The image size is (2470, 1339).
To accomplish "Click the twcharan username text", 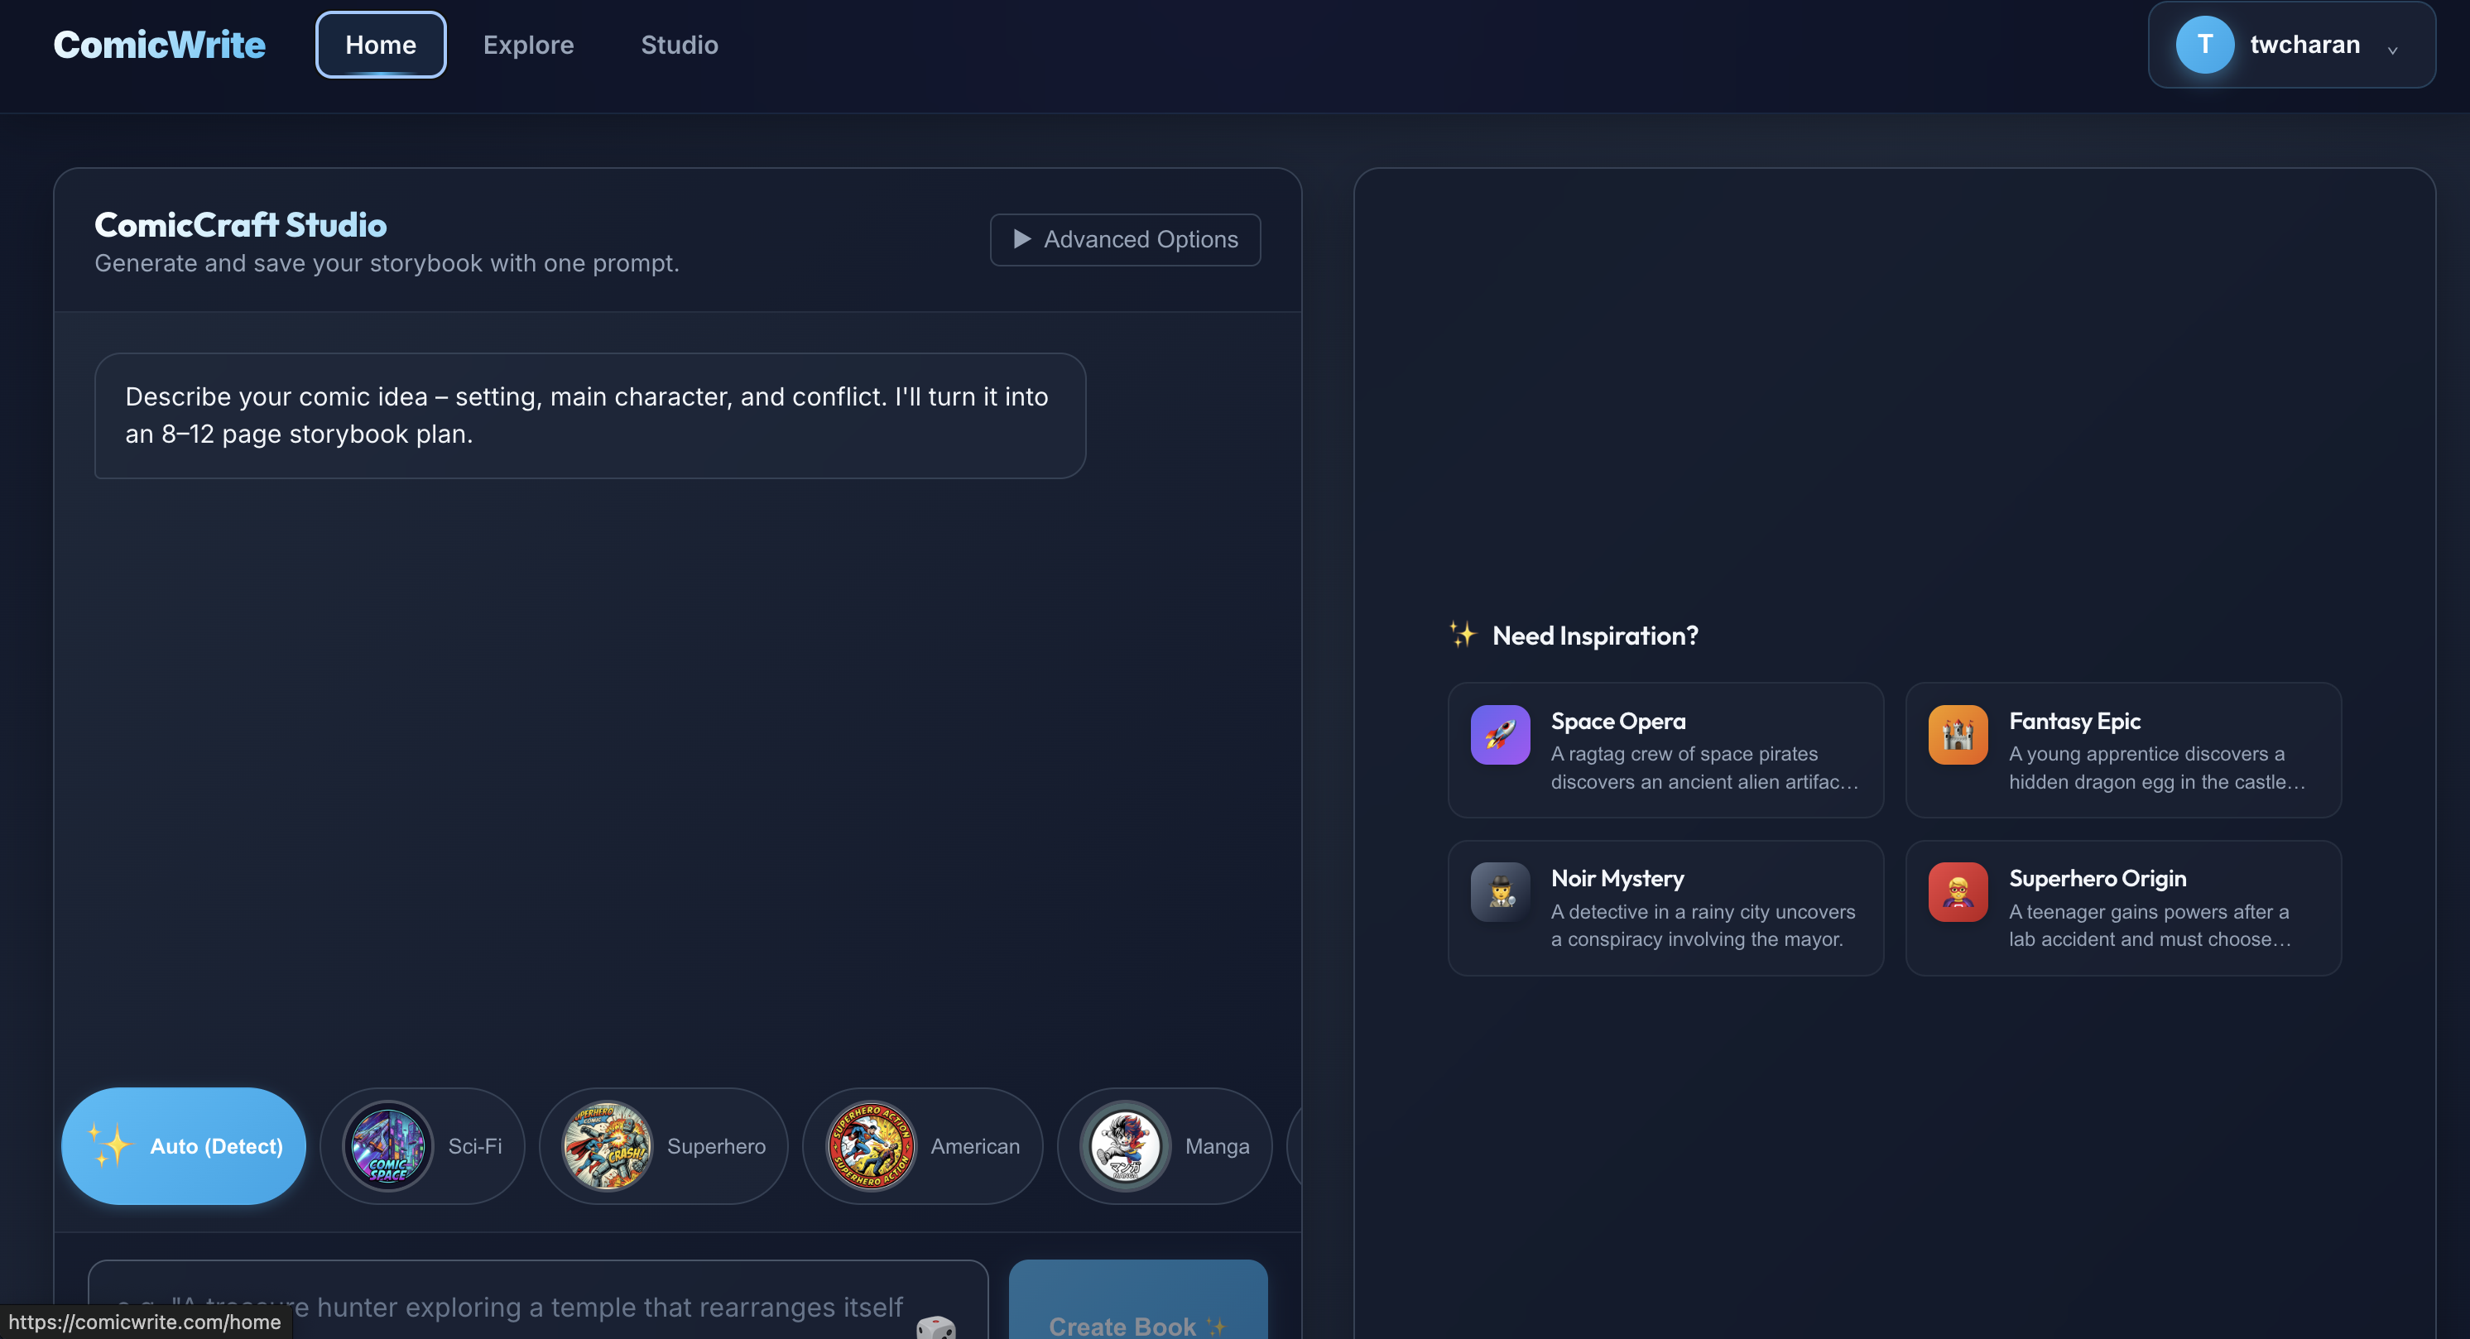I will point(2304,45).
